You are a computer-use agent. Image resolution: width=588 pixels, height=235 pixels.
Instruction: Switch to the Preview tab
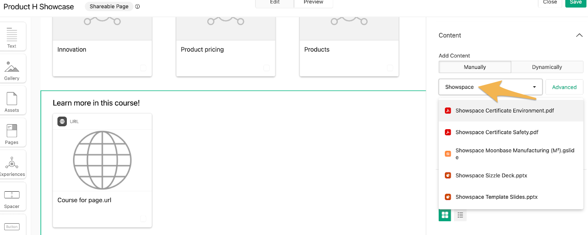pos(314,2)
